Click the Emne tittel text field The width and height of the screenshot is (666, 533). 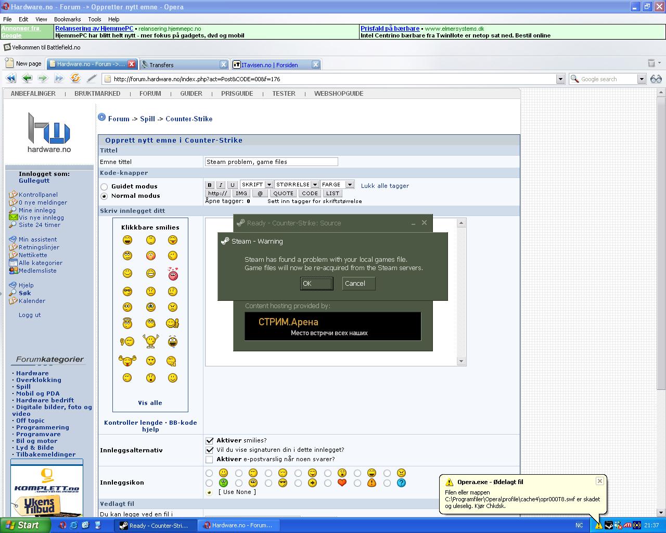272,162
